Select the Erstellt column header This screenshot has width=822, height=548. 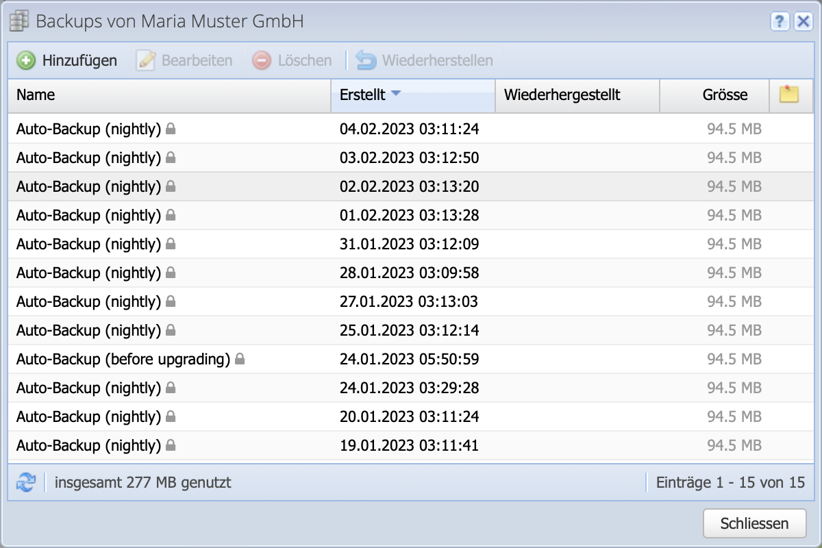[x=363, y=95]
